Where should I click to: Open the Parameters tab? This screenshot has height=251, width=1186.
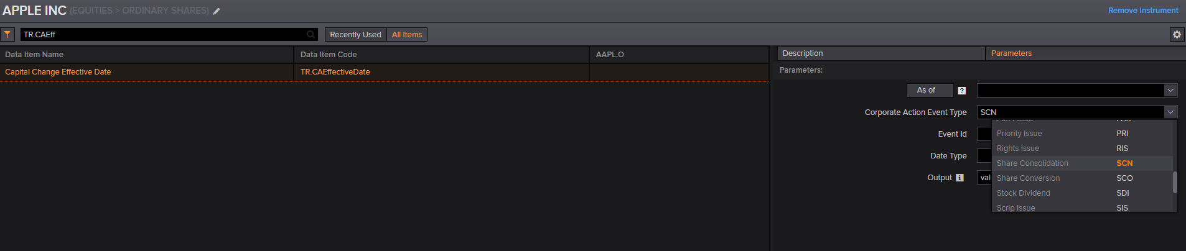(1085, 53)
